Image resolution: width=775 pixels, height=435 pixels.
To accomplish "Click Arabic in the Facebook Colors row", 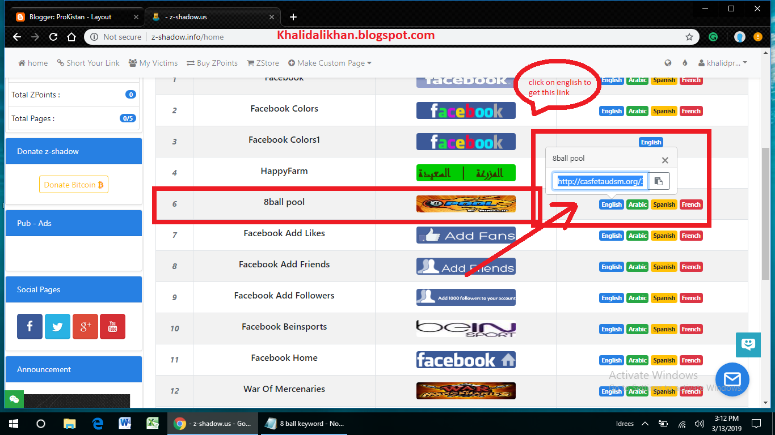I will coord(637,111).
